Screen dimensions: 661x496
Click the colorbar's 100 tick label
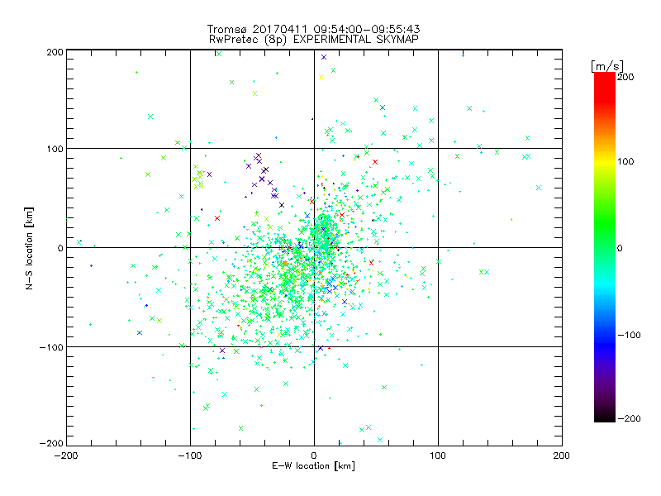point(625,161)
